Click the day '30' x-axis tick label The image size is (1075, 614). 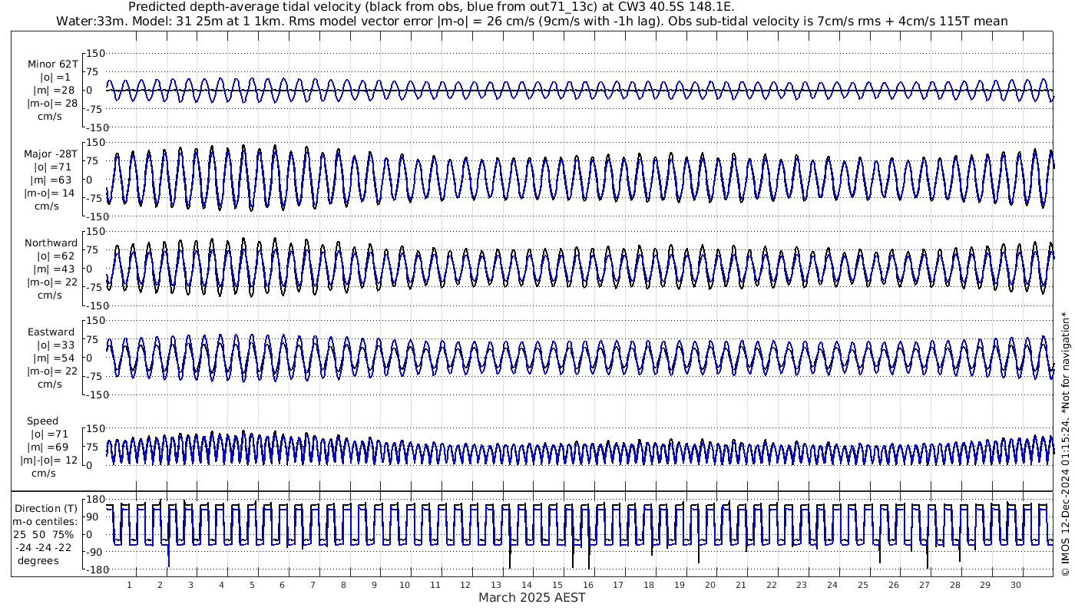coord(1016,585)
